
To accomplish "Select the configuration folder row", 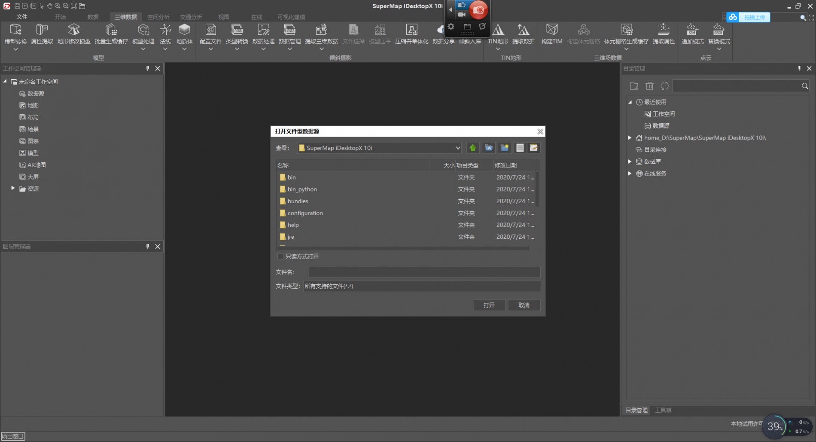I will point(406,213).
